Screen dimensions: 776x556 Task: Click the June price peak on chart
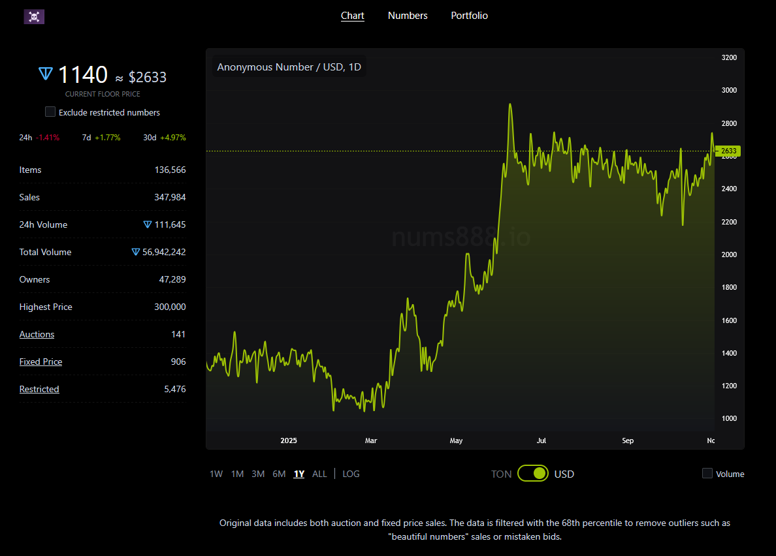coord(509,104)
